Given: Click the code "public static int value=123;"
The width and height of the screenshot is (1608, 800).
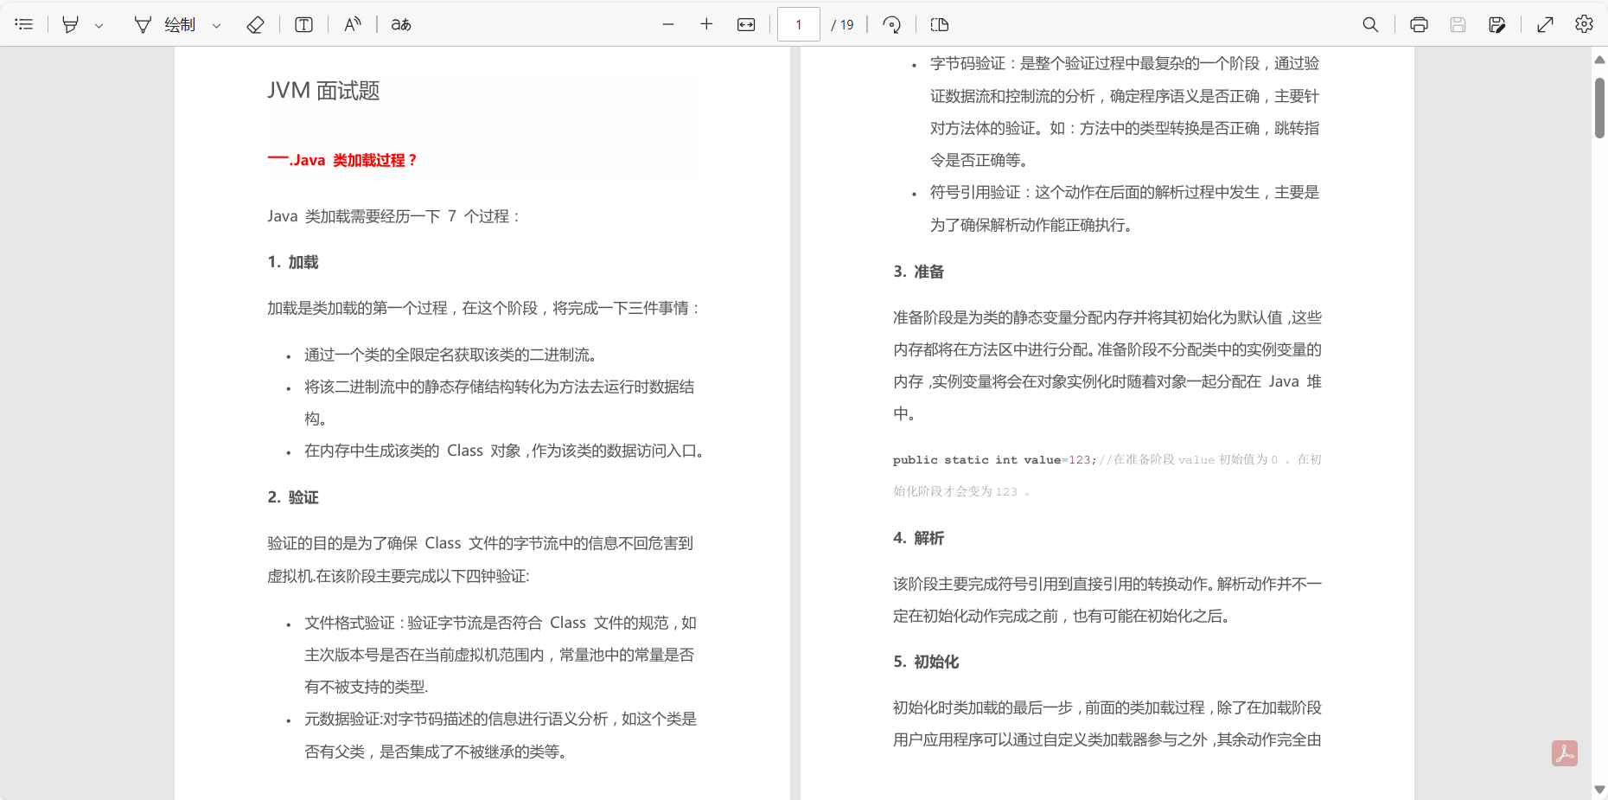Looking at the screenshot, I should (995, 460).
